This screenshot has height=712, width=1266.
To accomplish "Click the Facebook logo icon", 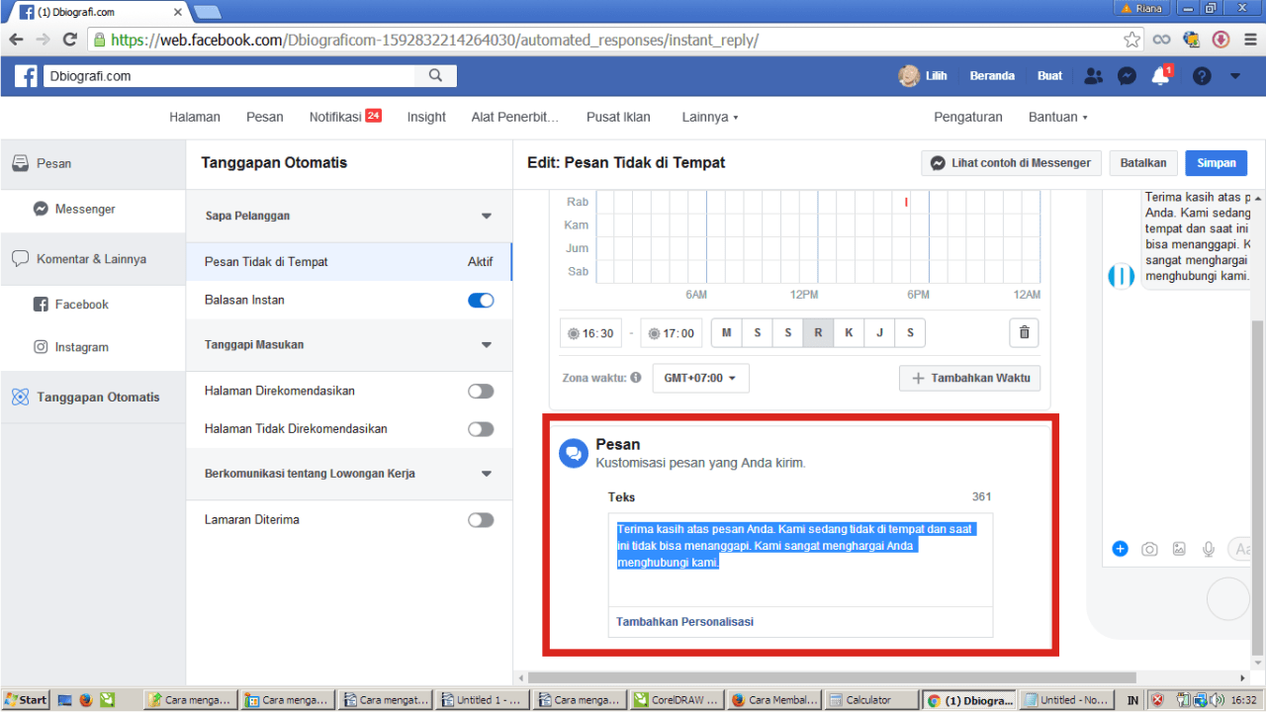I will coord(26,76).
